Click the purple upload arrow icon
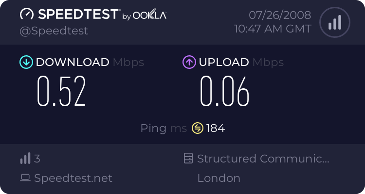Viewport: 365px width, 194px height. pyautogui.click(x=189, y=62)
